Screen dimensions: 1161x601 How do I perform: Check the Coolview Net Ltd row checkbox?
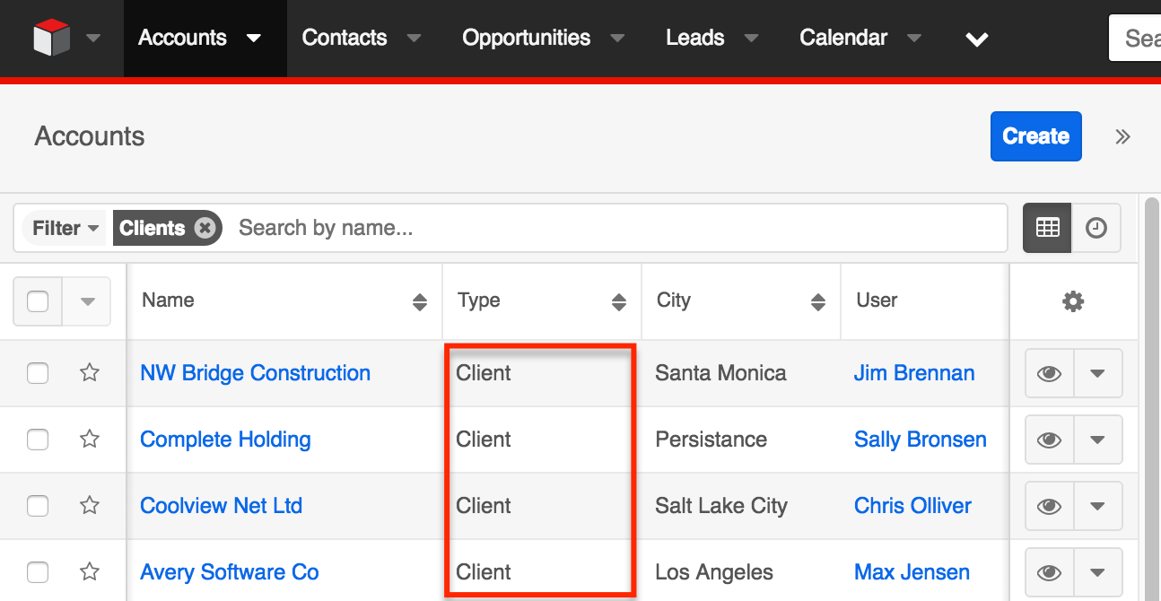click(x=38, y=506)
